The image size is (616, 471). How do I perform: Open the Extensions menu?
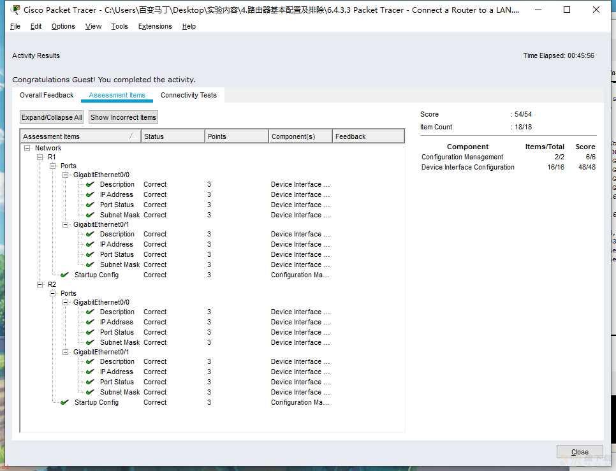click(155, 26)
